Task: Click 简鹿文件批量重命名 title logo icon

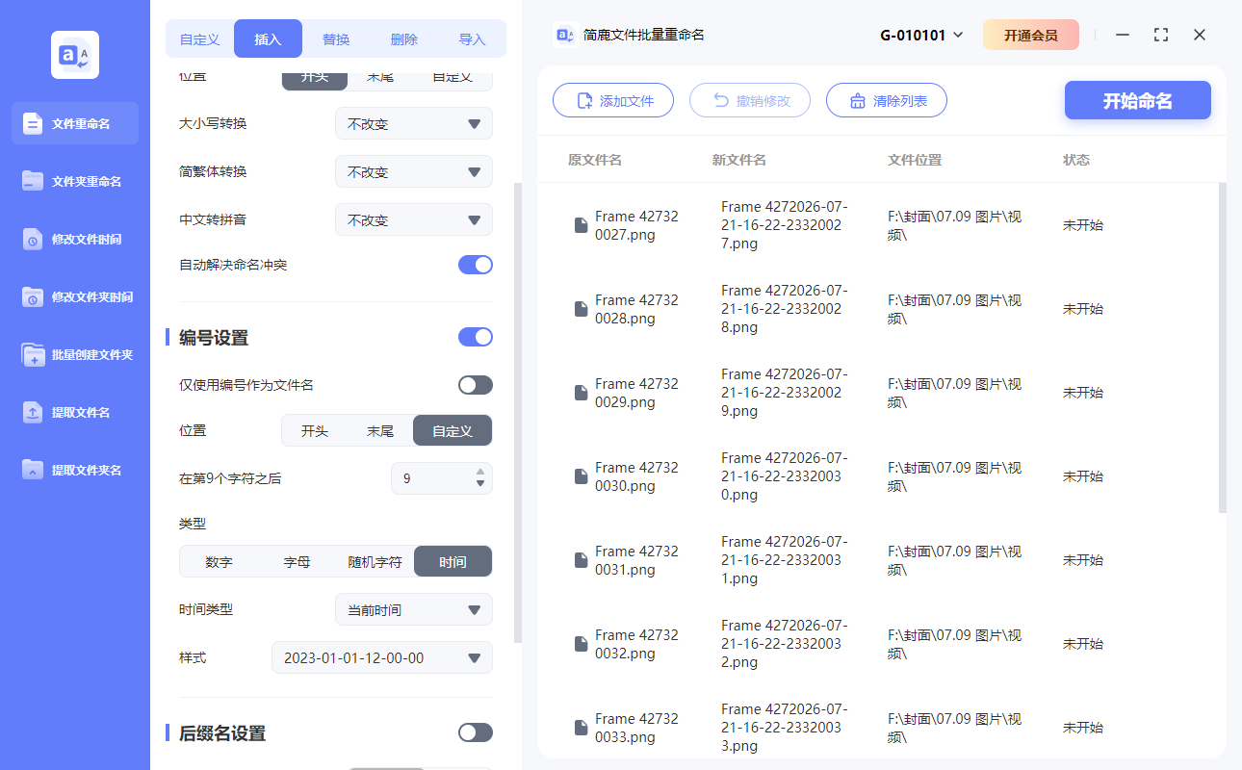Action: pos(565,35)
